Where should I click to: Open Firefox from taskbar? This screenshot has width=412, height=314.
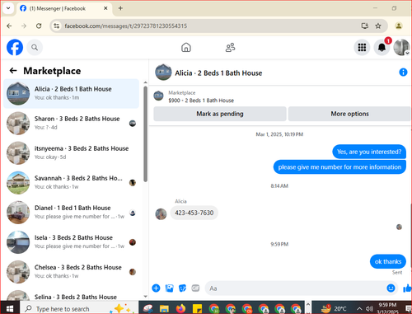click(x=180, y=309)
